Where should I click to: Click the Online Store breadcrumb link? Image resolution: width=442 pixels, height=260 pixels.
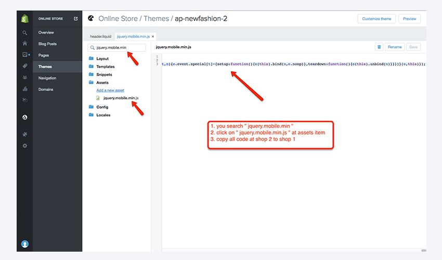coord(118,19)
